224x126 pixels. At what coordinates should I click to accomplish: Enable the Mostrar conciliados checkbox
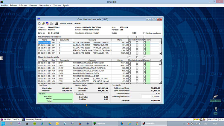(x=144, y=33)
